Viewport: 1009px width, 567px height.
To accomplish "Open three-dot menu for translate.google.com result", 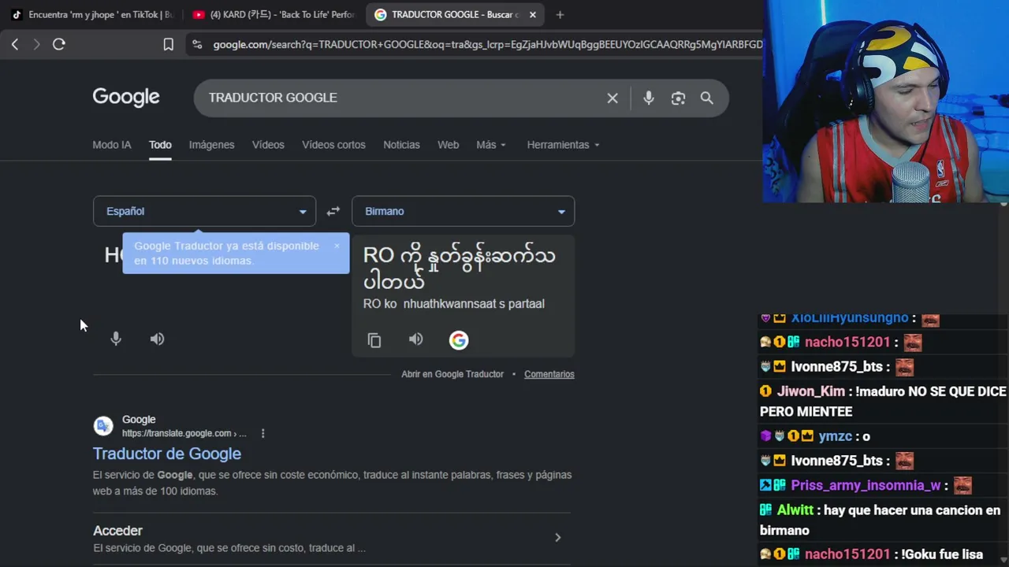I will 262,433.
